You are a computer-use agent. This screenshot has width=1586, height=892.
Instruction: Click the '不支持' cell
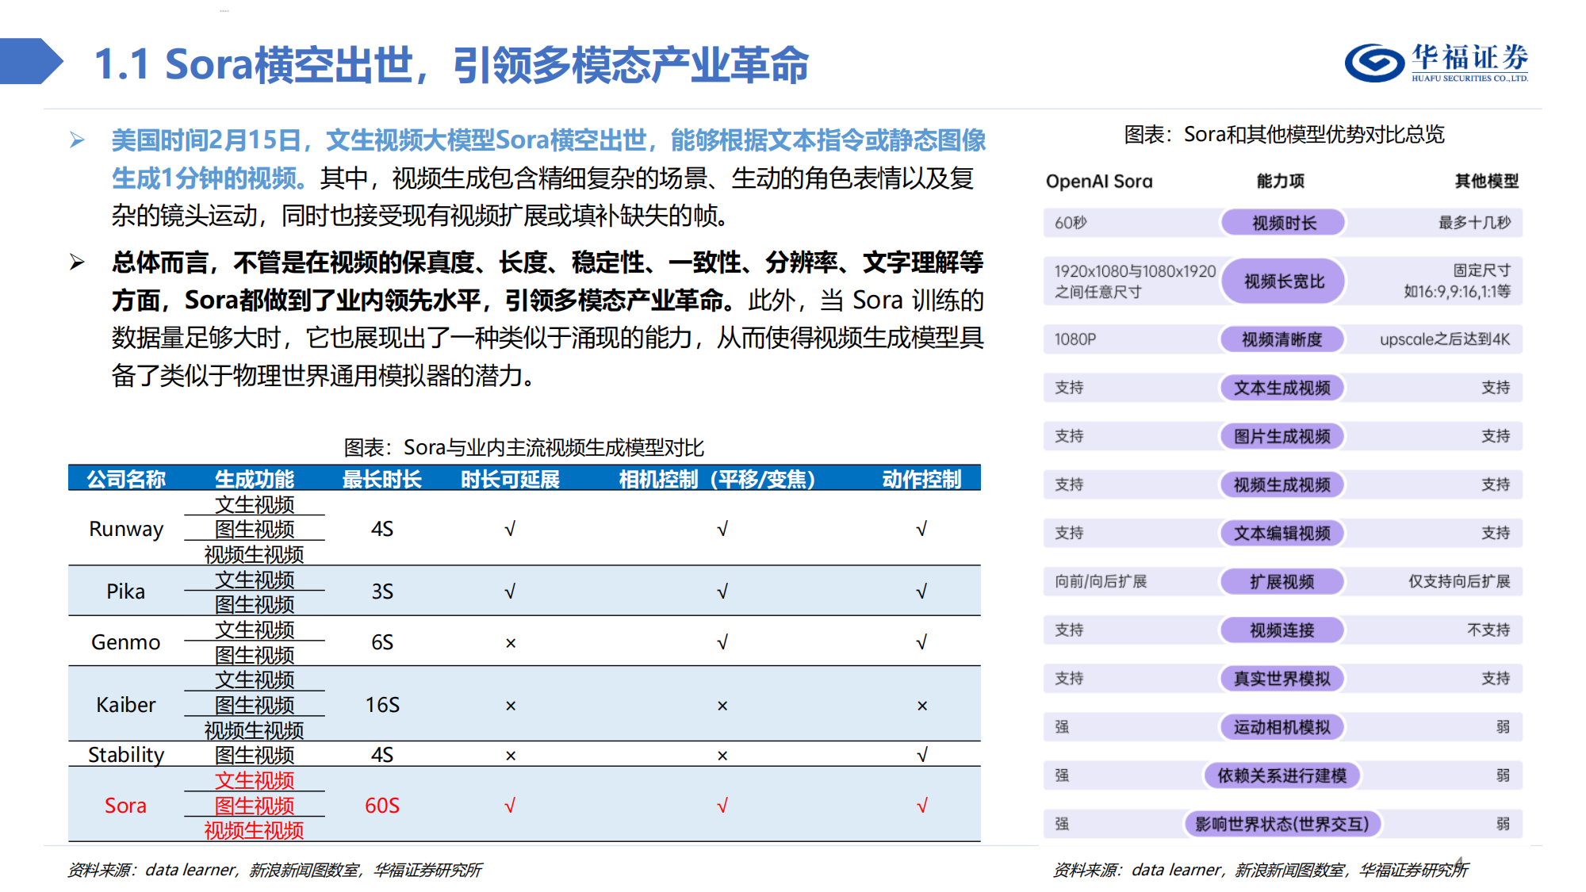point(1488,630)
